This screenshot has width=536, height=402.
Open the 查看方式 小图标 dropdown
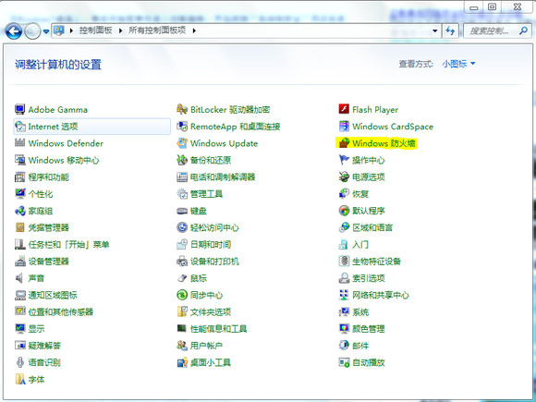458,64
